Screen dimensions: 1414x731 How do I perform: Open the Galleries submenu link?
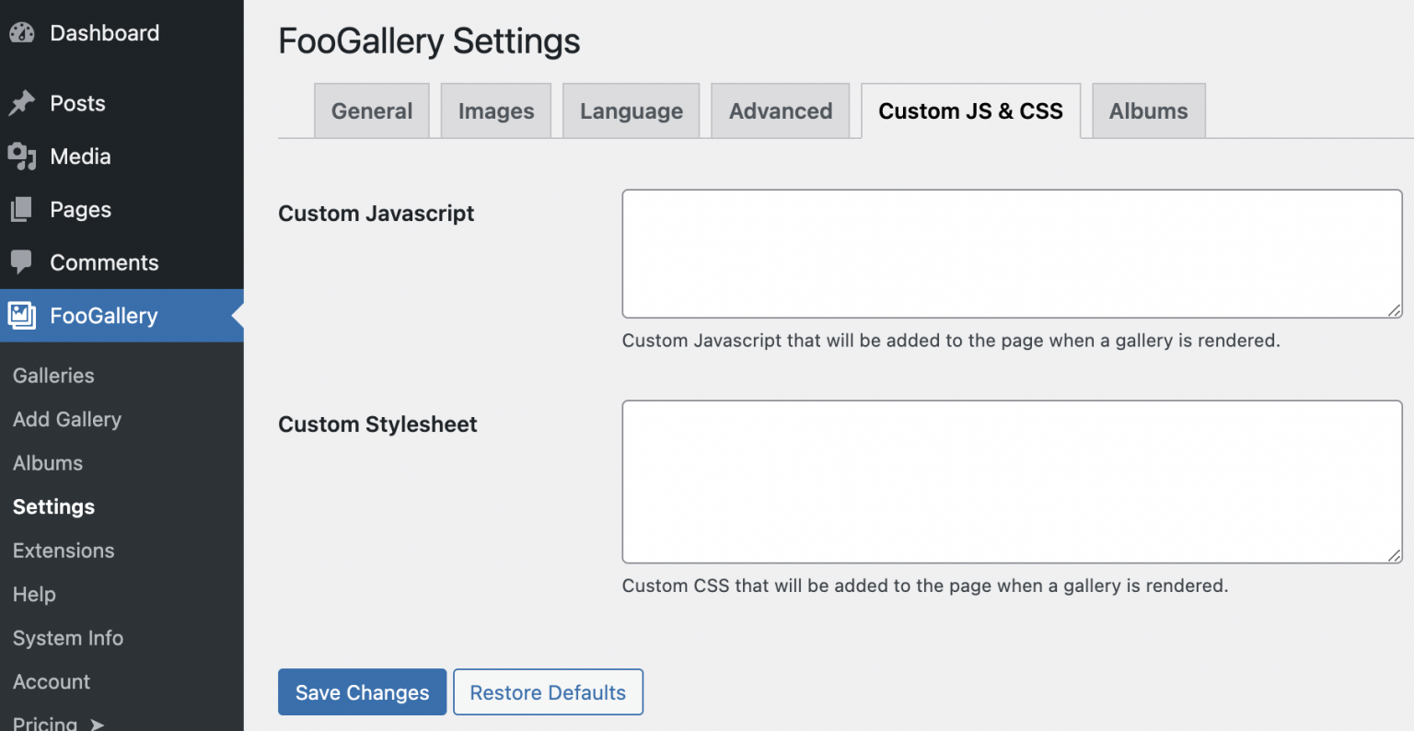tap(53, 376)
